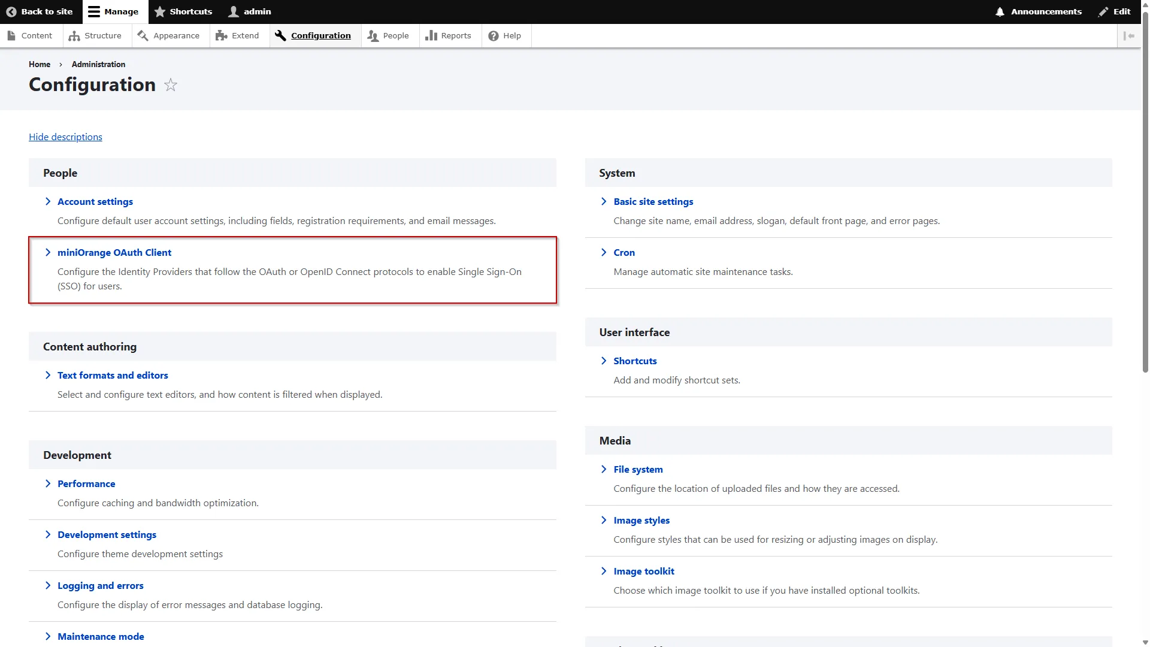Screen dimensions: 1150x647
Task: Click the Back to site text
Action: (47, 11)
